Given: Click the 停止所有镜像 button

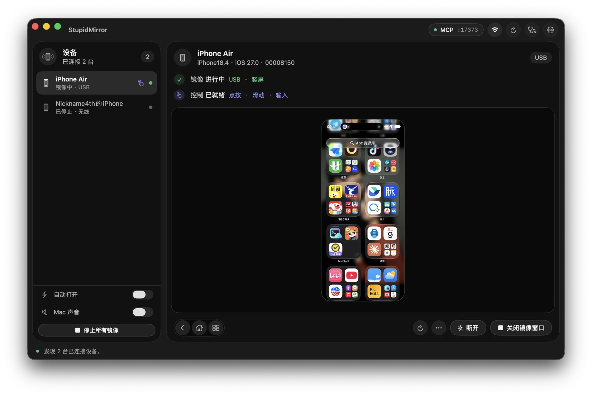Looking at the screenshot, I should (97, 330).
